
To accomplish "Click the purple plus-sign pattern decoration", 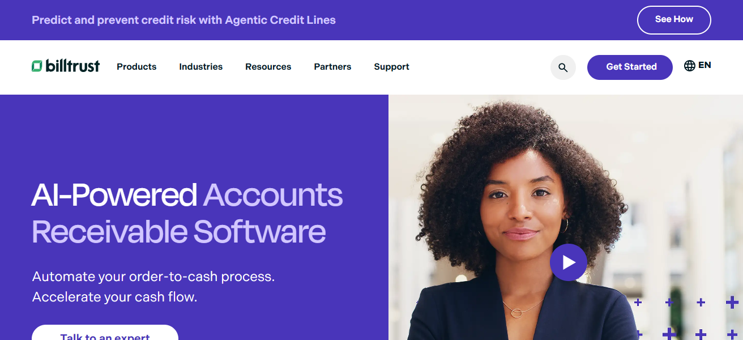I will [x=685, y=318].
